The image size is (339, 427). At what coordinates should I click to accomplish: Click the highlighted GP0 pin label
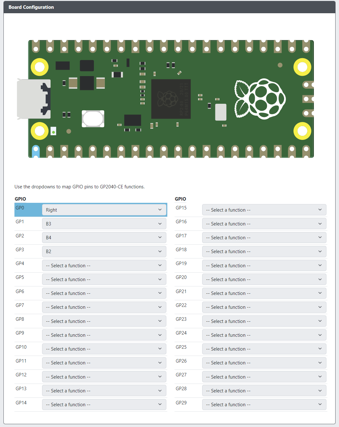coord(19,208)
